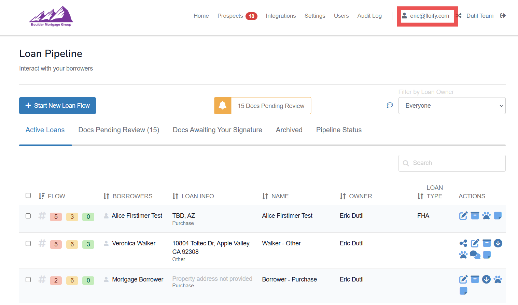The height and width of the screenshot is (305, 518).
Task: Sort the table by Borrowers column
Action: pos(128,196)
